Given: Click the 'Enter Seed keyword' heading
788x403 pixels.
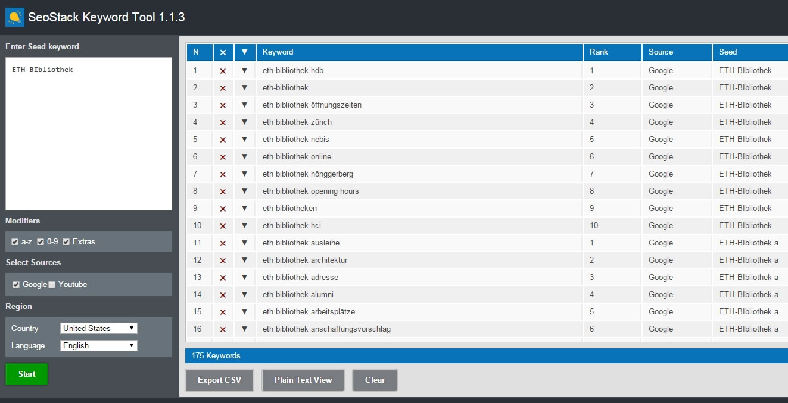Looking at the screenshot, I should pyautogui.click(x=42, y=47).
